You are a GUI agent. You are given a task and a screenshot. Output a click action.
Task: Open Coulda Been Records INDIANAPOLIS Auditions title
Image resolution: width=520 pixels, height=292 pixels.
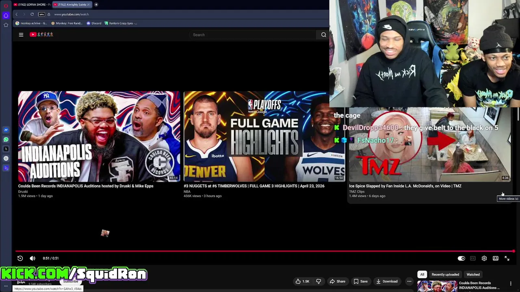coord(86,186)
